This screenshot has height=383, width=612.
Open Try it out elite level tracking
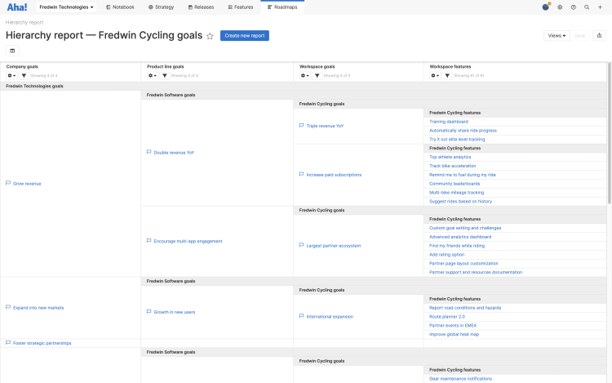[457, 140]
